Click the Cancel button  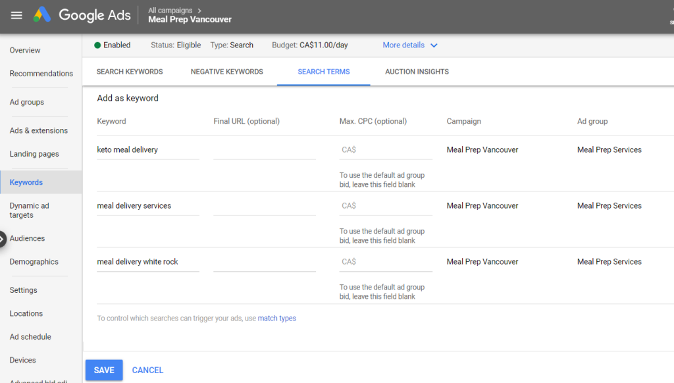[x=147, y=370]
